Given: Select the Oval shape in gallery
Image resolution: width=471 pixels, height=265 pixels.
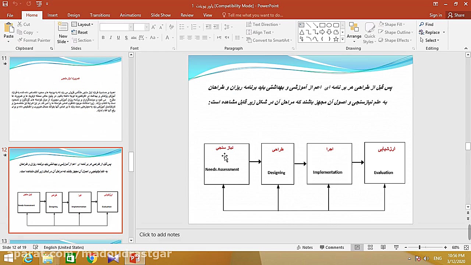Looking at the screenshot, I should (x=329, y=25).
